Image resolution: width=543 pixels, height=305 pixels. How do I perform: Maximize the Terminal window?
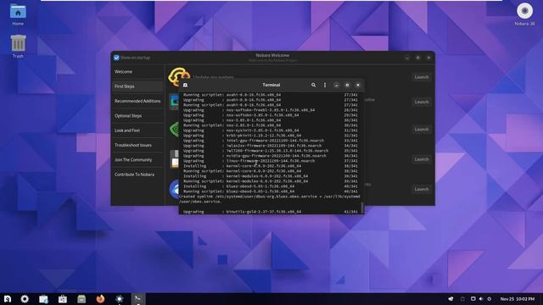[347, 85]
